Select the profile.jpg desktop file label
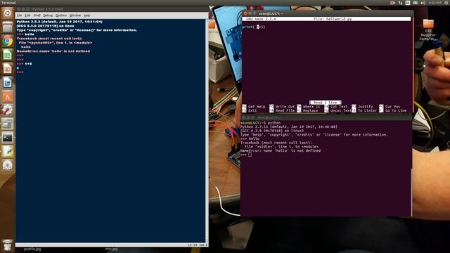Image resolution: width=450 pixels, height=253 pixels. pos(32,249)
